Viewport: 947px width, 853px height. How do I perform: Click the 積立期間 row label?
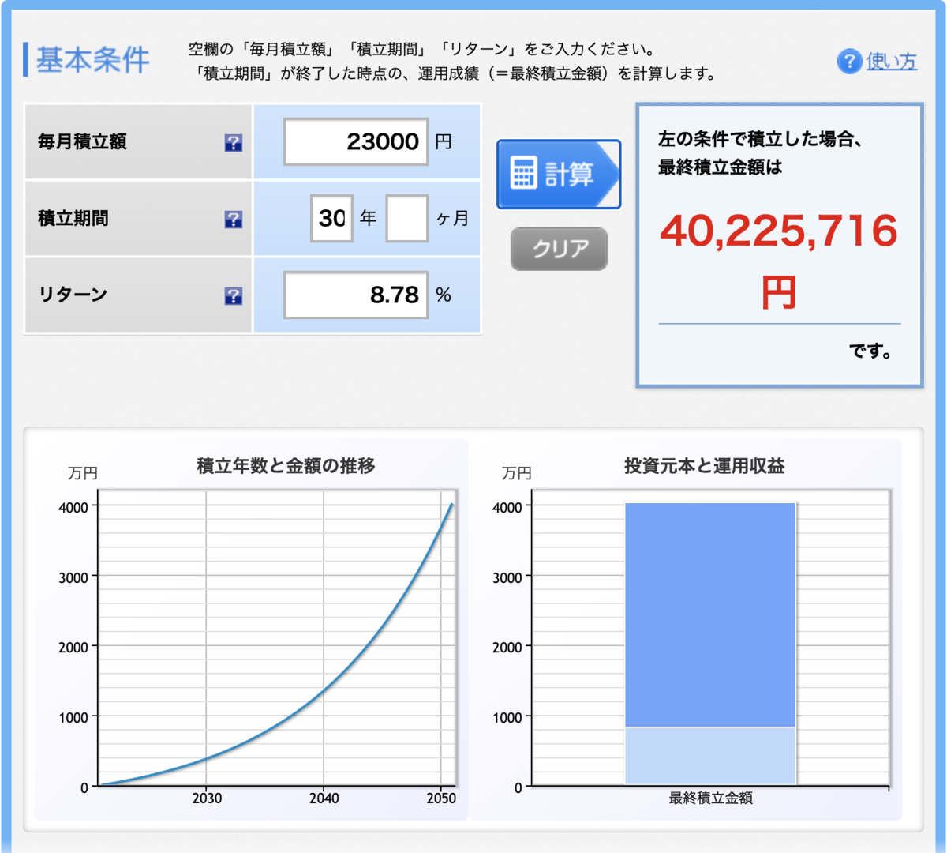(73, 219)
